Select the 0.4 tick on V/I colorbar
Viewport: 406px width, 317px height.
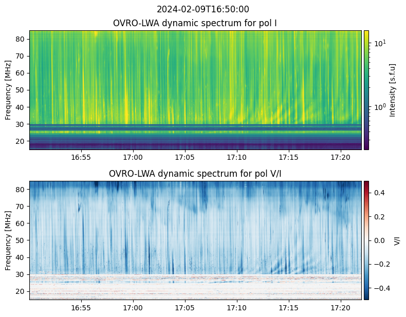(x=379, y=192)
